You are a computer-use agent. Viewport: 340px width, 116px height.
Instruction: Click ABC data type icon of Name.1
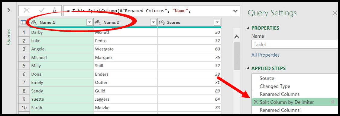pos(34,23)
